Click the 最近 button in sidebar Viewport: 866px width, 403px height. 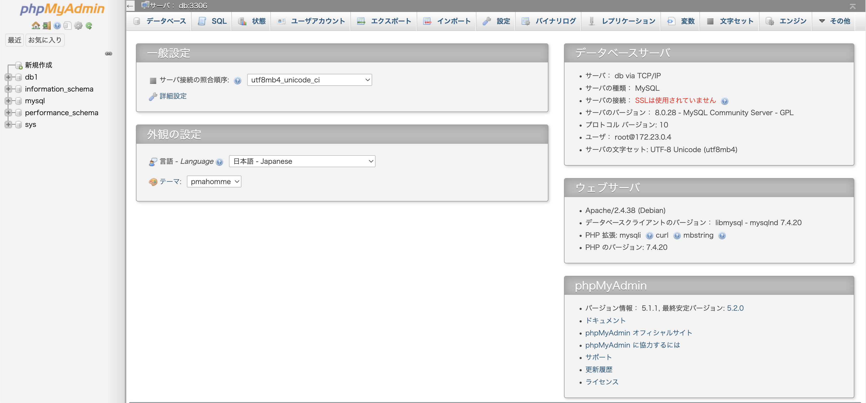coord(15,40)
